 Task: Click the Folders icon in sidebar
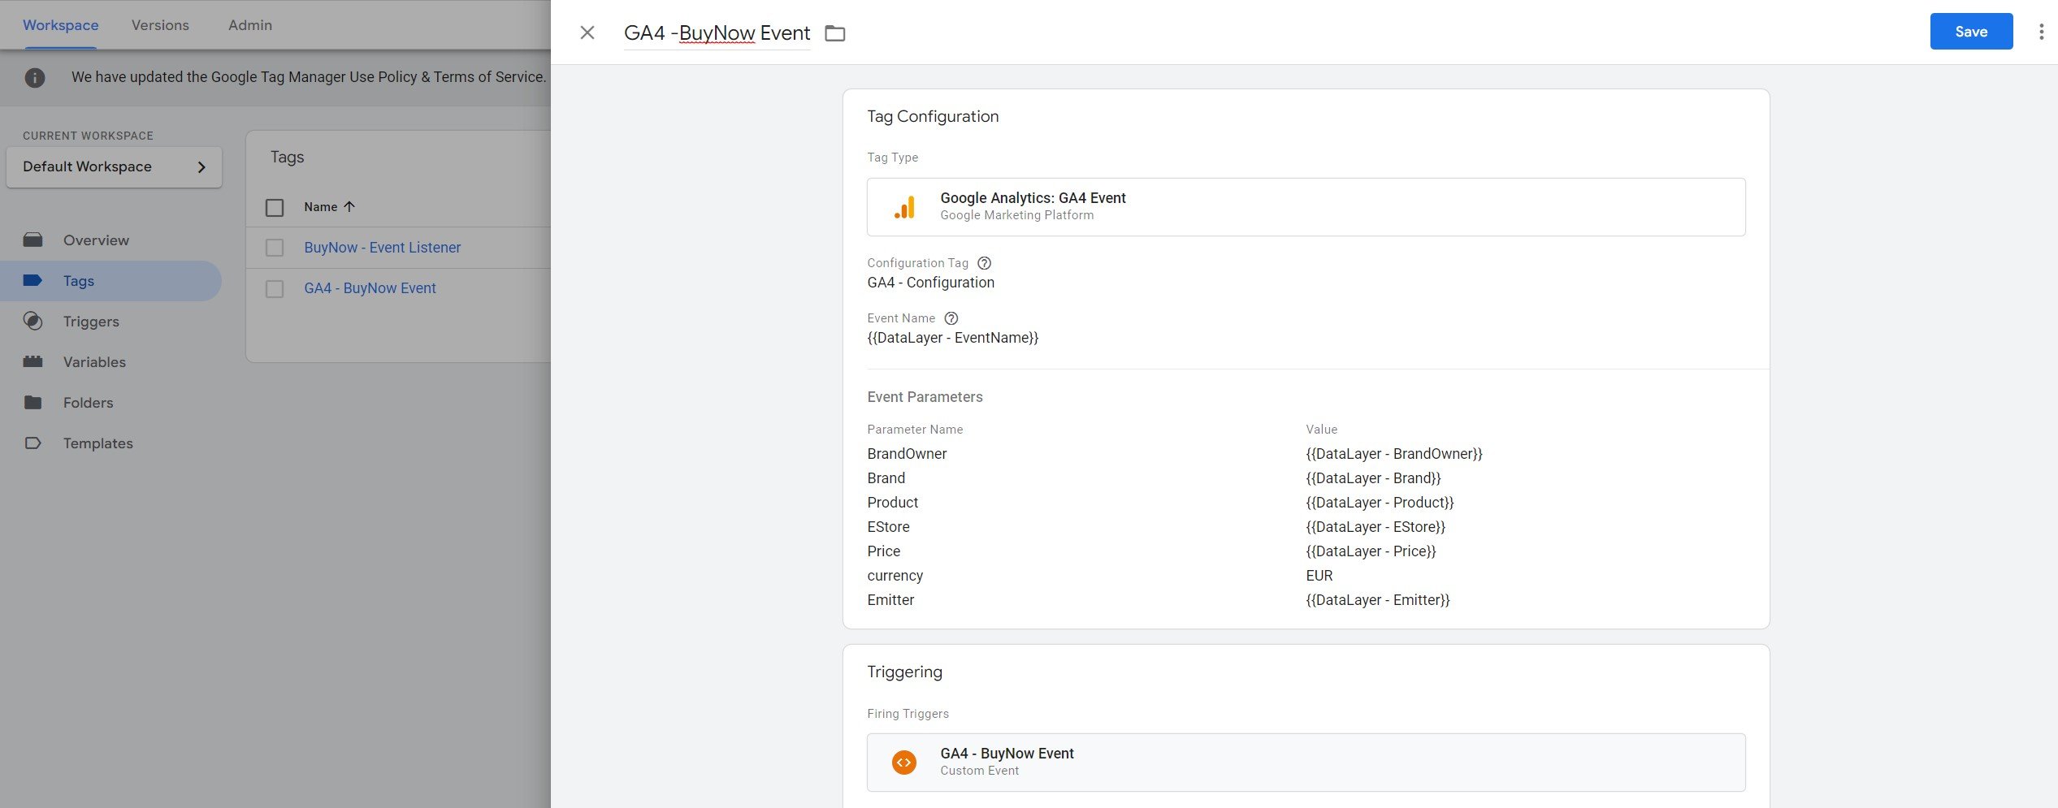(32, 402)
